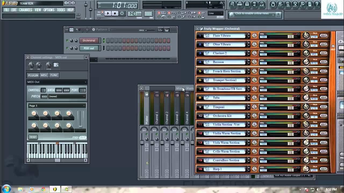This screenshot has height=193, width=344.
Task: Open the Mixer window menu arrow
Action: (x=141, y=88)
